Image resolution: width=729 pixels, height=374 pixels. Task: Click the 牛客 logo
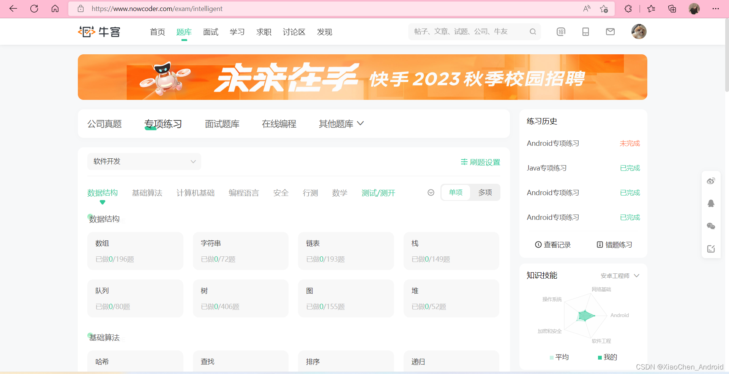pos(99,32)
